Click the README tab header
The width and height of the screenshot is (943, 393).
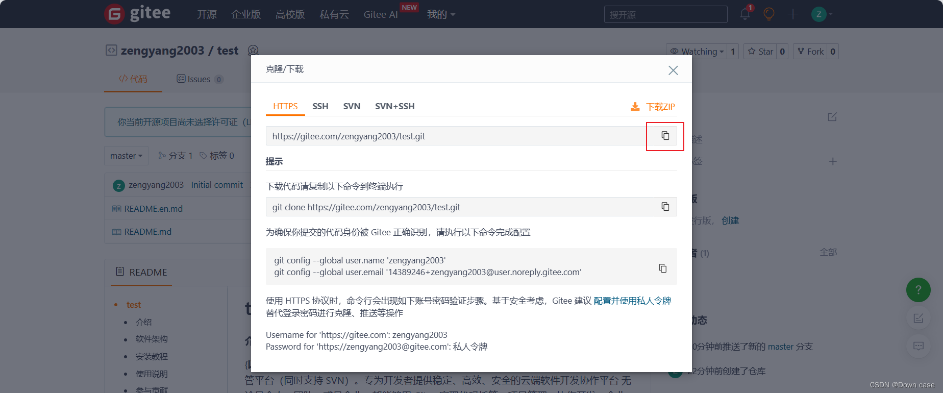tap(141, 272)
